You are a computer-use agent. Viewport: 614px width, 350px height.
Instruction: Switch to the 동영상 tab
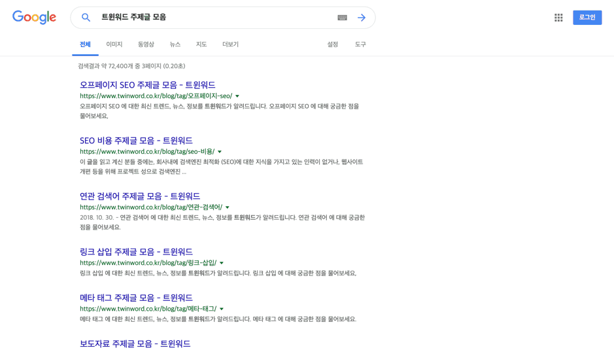tap(146, 44)
